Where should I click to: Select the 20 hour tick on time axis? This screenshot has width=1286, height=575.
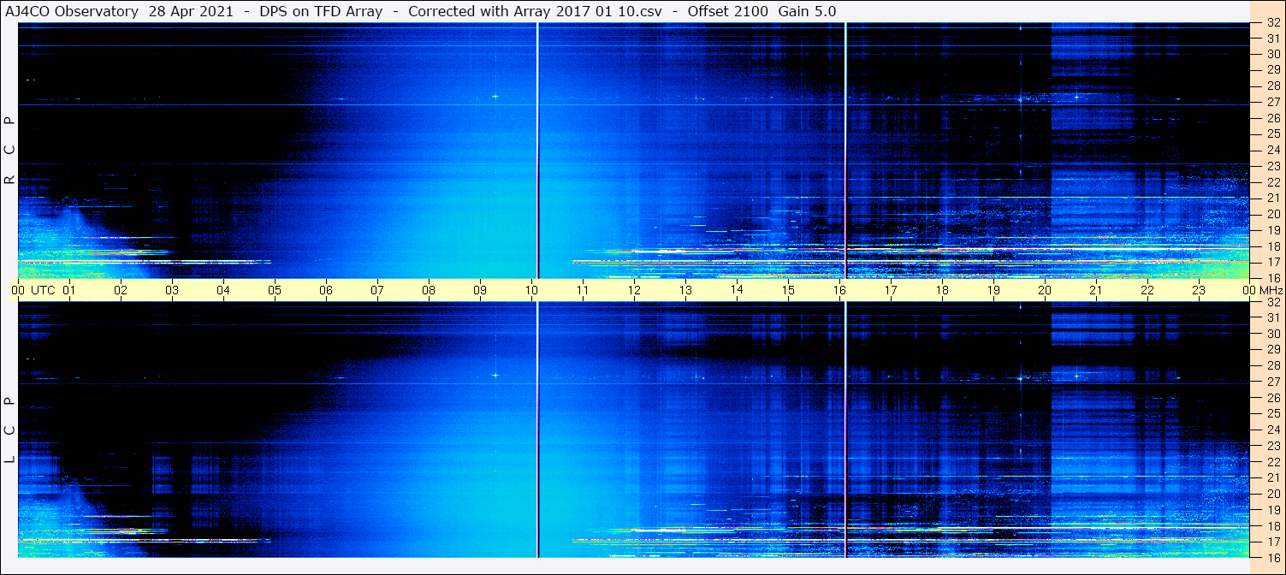pos(1044,290)
